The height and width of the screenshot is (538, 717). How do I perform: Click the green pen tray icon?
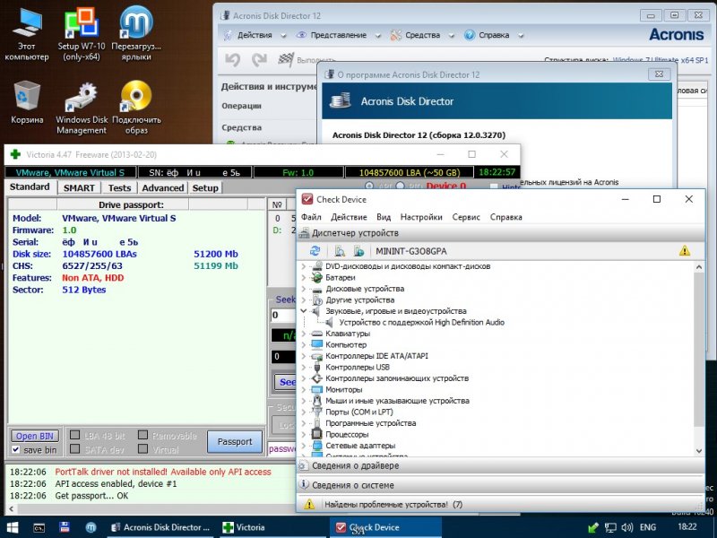tap(593, 527)
